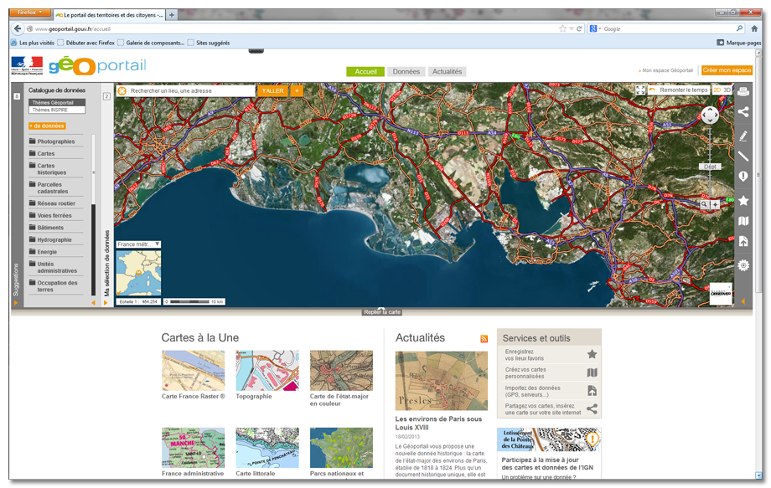This screenshot has width=771, height=488.
Task: Choose the line measurement tool
Action: click(743, 156)
